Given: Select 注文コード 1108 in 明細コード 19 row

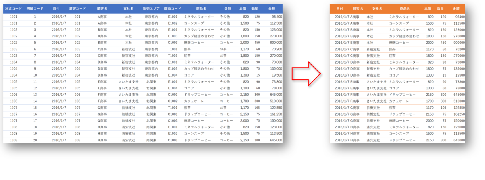Looking at the screenshot, I should [x=13, y=134].
